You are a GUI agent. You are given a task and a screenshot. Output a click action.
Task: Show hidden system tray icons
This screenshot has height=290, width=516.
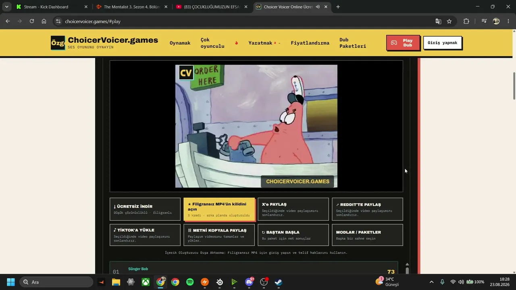point(431,282)
